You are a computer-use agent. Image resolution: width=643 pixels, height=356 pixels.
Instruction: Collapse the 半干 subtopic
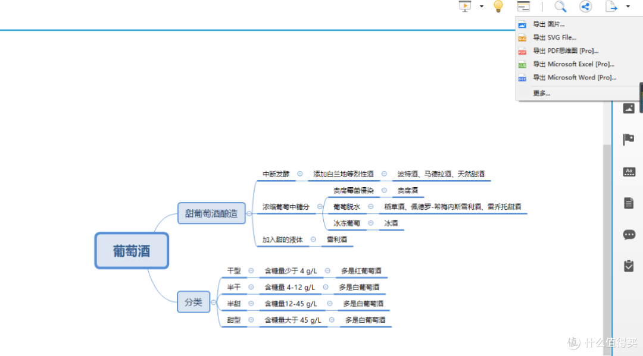[251, 287]
